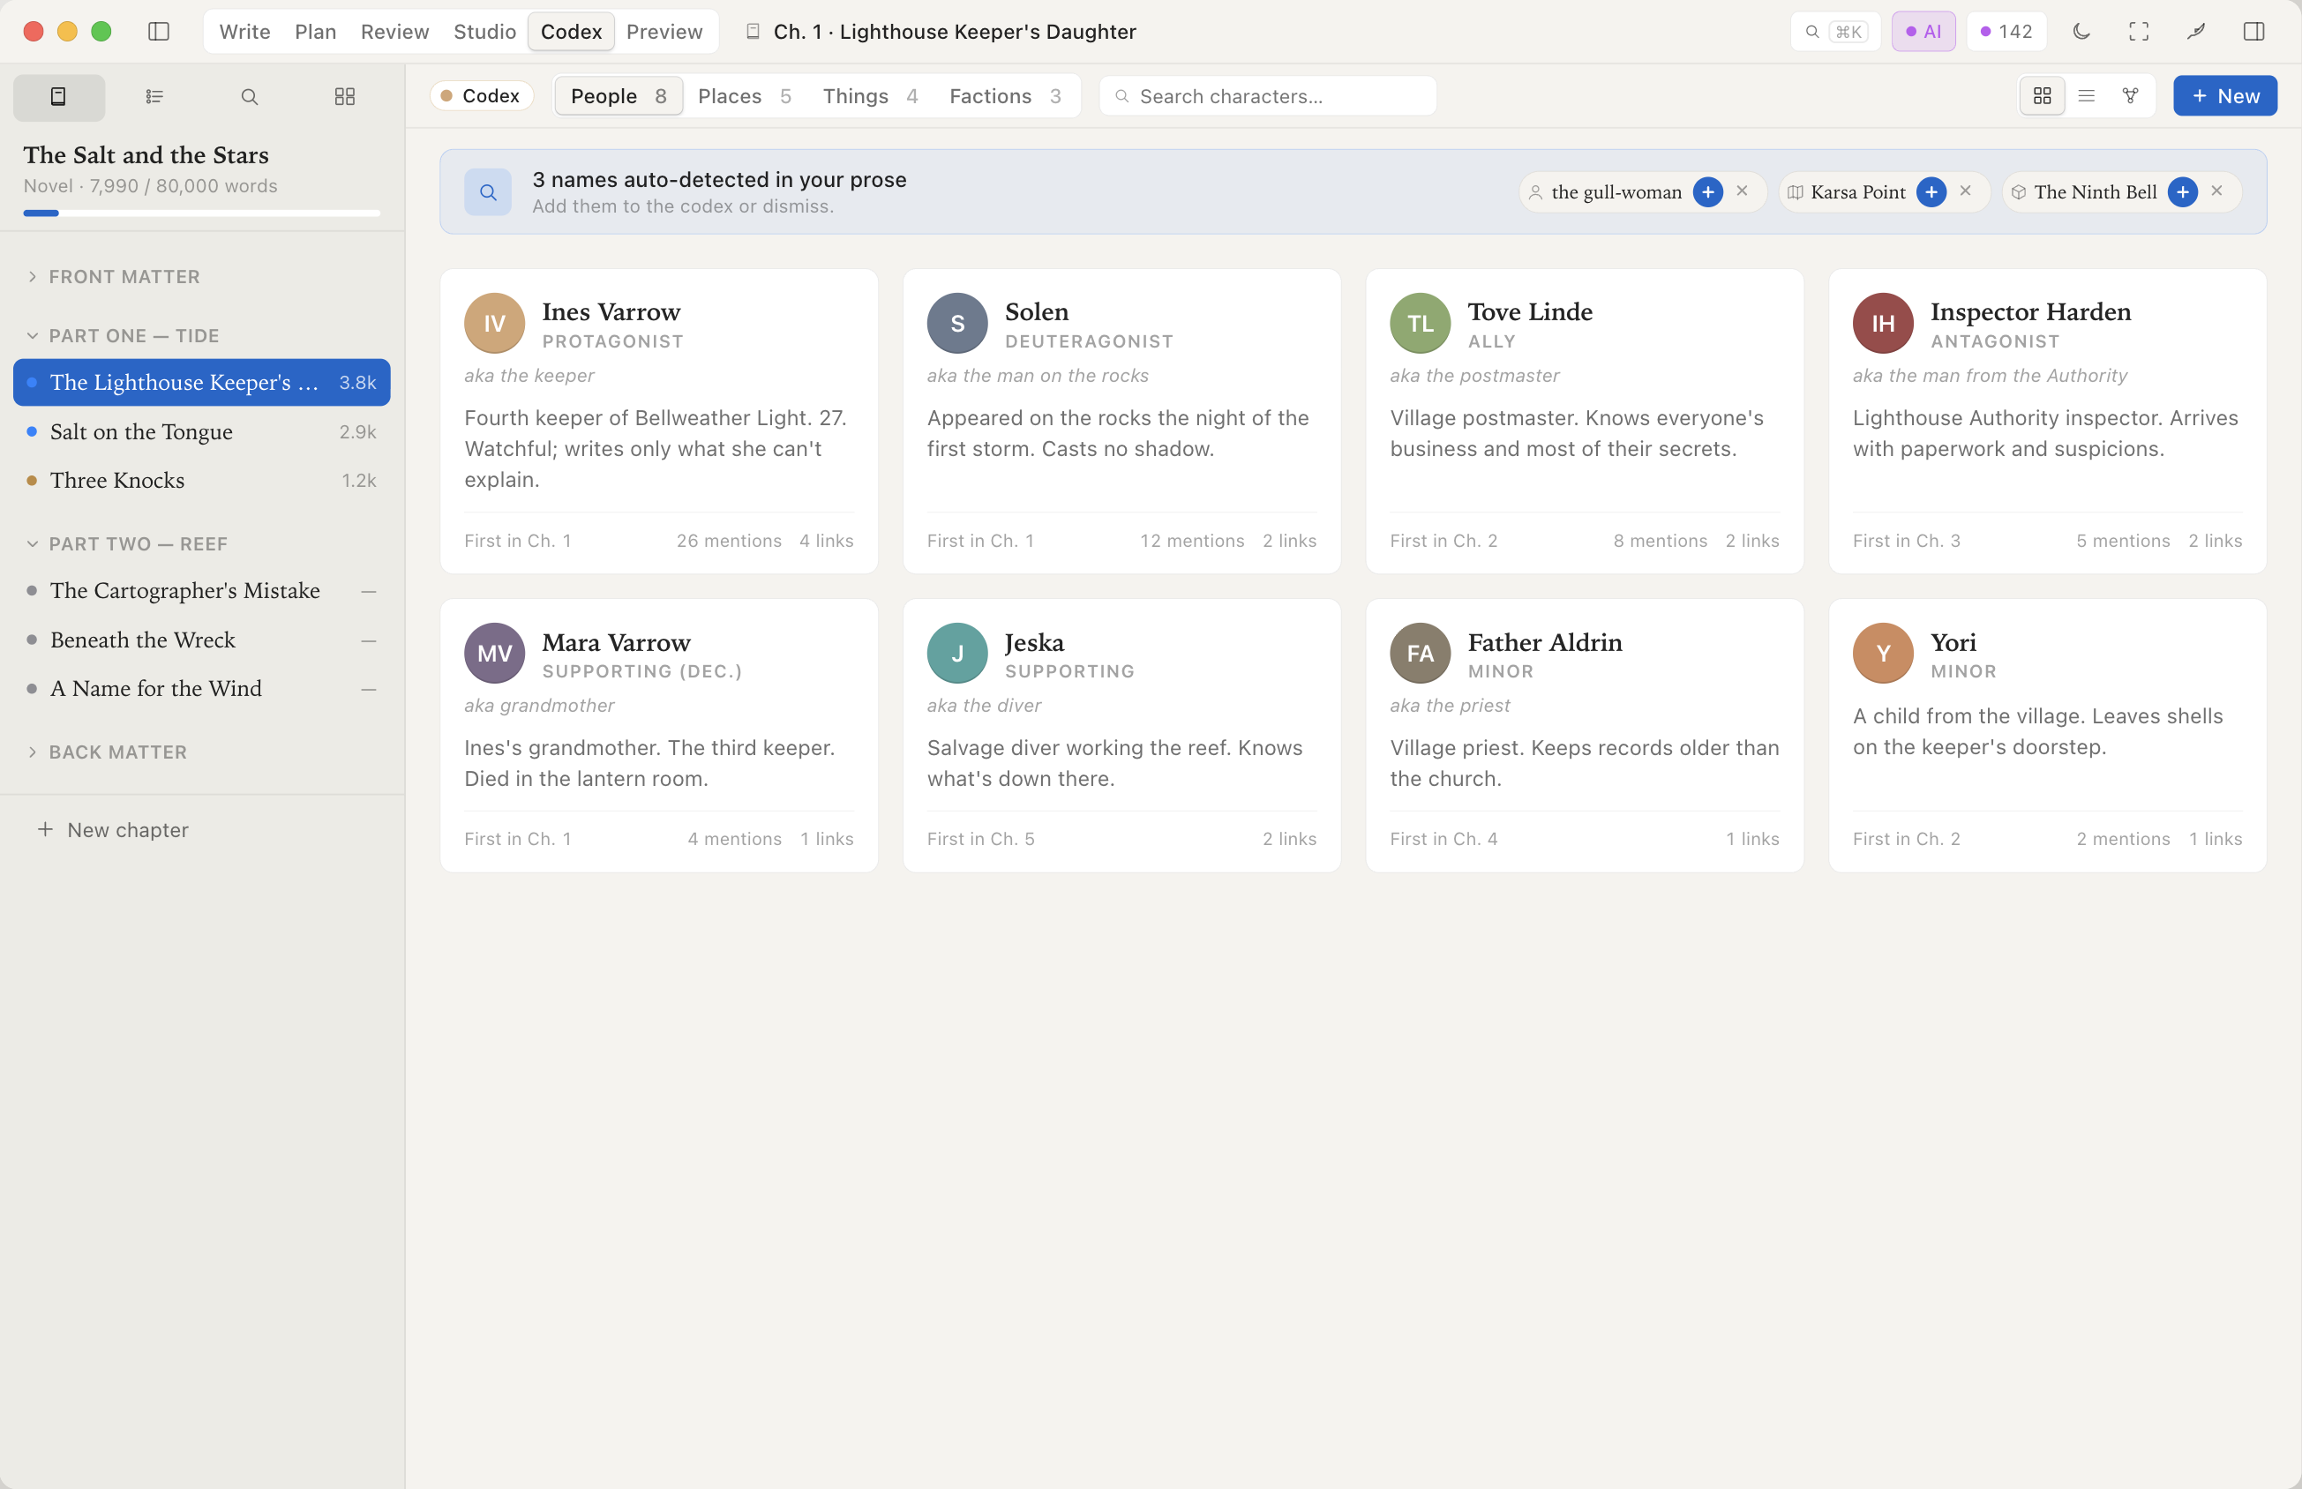Show the Things category
The image size is (2302, 1489).
click(x=870, y=96)
